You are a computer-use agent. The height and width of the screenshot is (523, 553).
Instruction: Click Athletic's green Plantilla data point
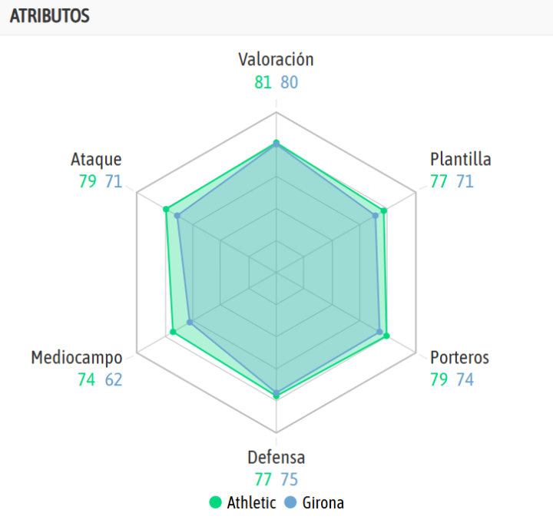pyautogui.click(x=384, y=210)
